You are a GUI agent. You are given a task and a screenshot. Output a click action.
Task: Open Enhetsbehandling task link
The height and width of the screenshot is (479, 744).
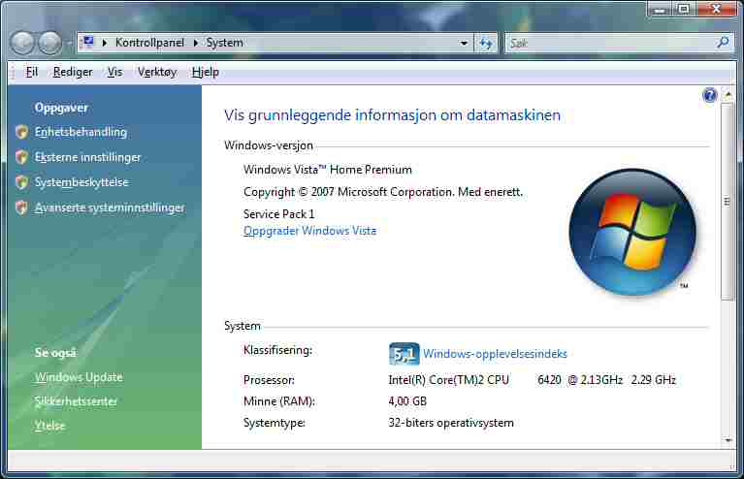81,132
